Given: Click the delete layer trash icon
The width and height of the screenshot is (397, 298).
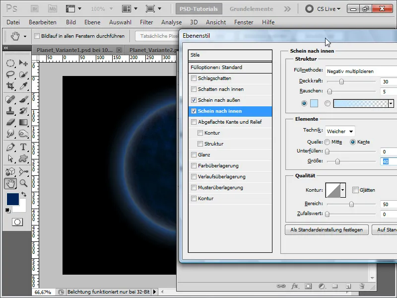Looking at the screenshot, I should (362, 286).
